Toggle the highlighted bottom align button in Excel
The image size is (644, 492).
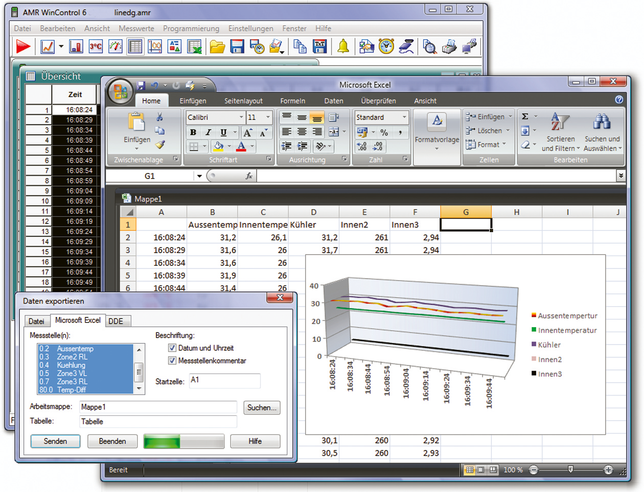click(317, 118)
